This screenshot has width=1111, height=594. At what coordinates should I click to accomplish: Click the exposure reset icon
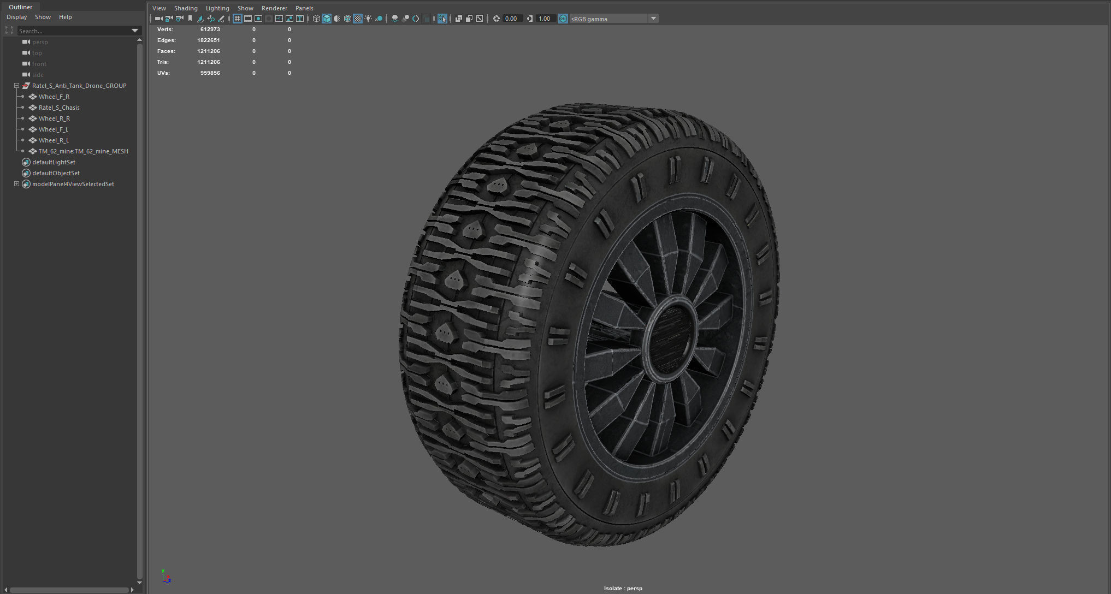497,19
